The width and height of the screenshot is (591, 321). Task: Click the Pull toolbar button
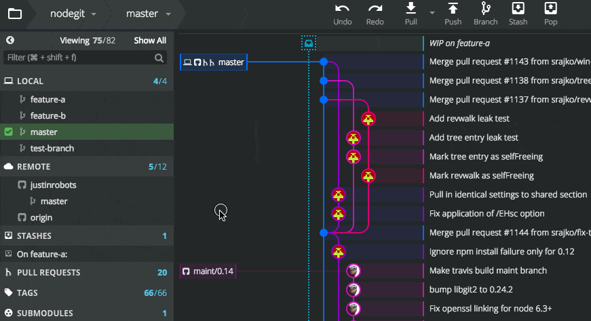coord(411,14)
